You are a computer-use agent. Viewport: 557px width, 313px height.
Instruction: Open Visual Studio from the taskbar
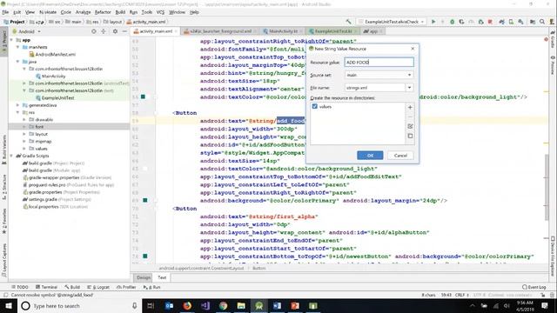click(205, 305)
